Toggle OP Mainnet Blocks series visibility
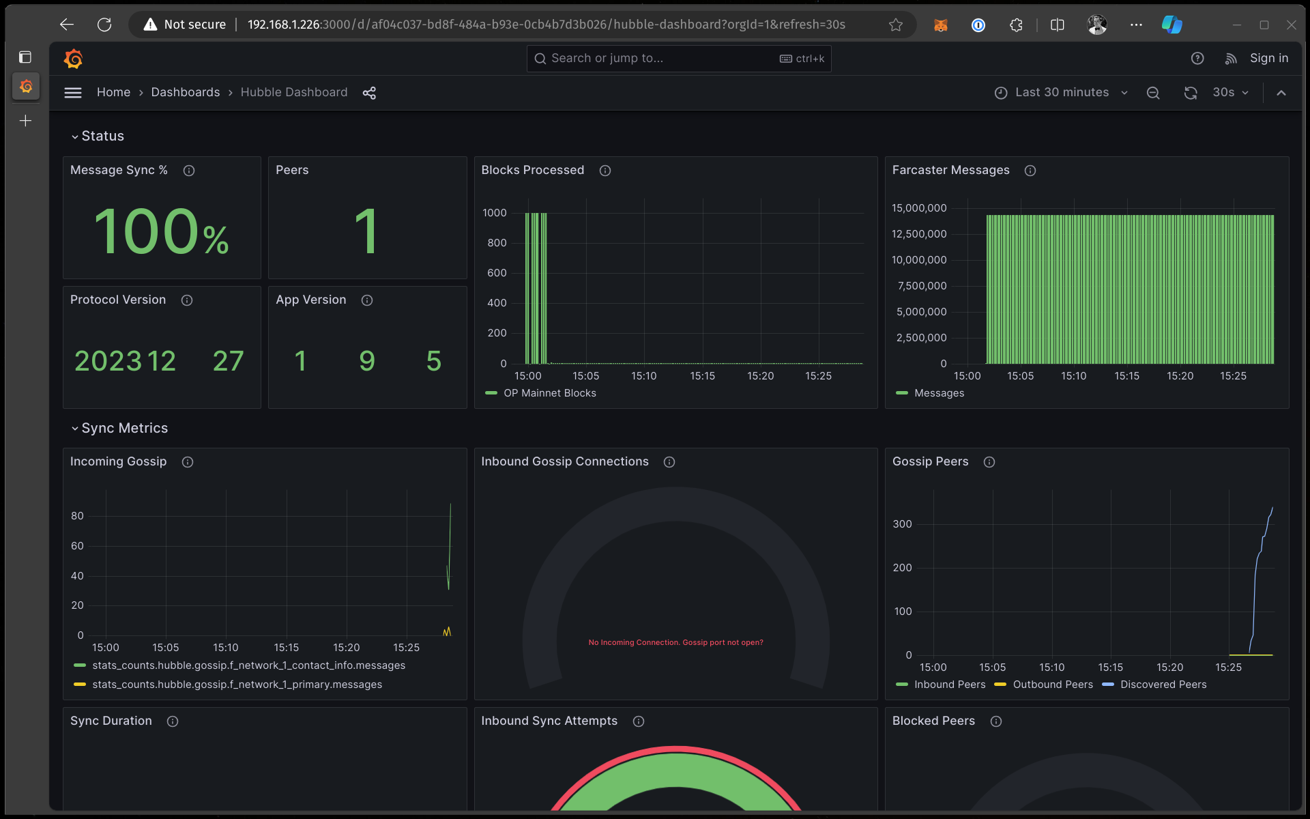Image resolution: width=1310 pixels, height=819 pixels. click(549, 393)
